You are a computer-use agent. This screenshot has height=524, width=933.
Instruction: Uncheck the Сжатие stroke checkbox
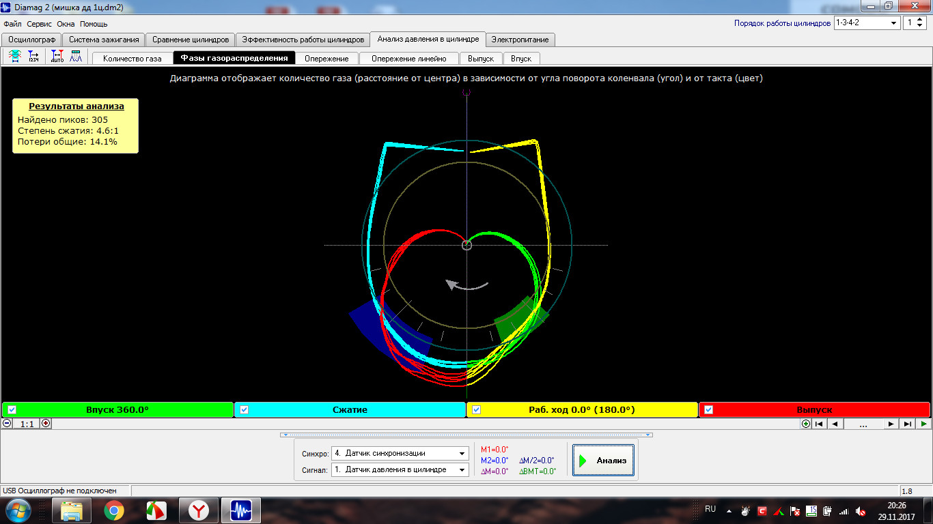[245, 410]
